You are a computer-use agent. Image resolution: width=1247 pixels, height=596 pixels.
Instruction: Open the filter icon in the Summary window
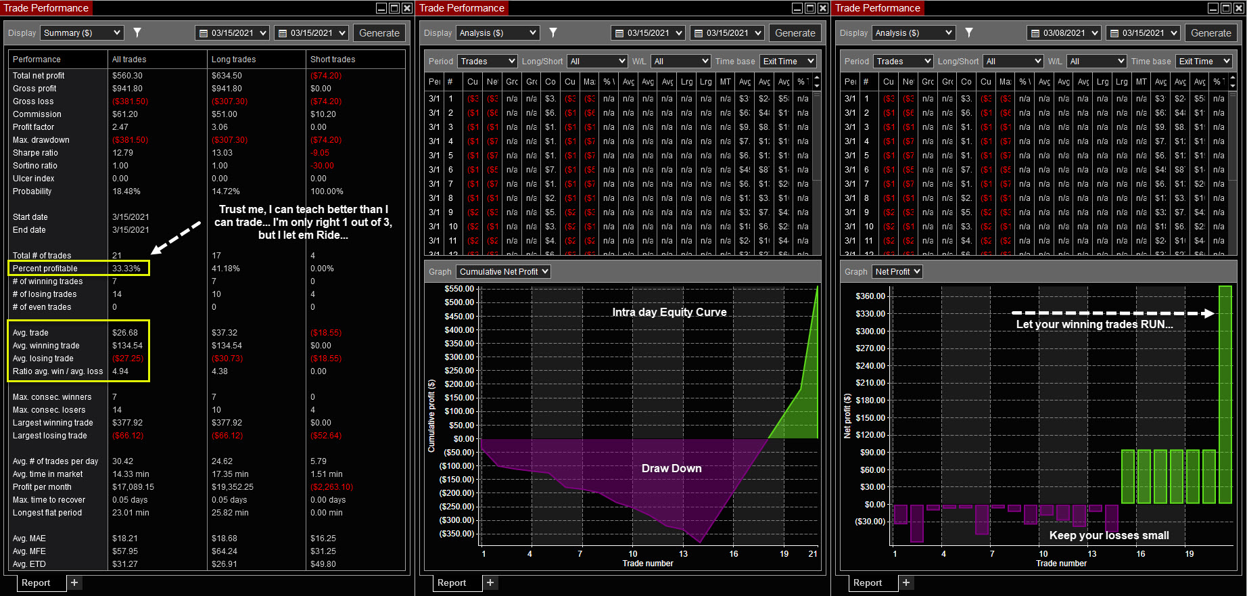point(137,32)
